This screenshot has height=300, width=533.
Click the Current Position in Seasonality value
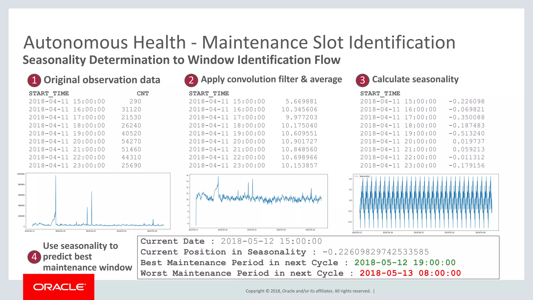coord(376,252)
